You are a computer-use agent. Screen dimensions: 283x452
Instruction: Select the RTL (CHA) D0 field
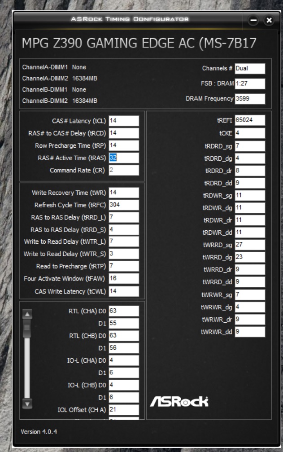coord(124,311)
